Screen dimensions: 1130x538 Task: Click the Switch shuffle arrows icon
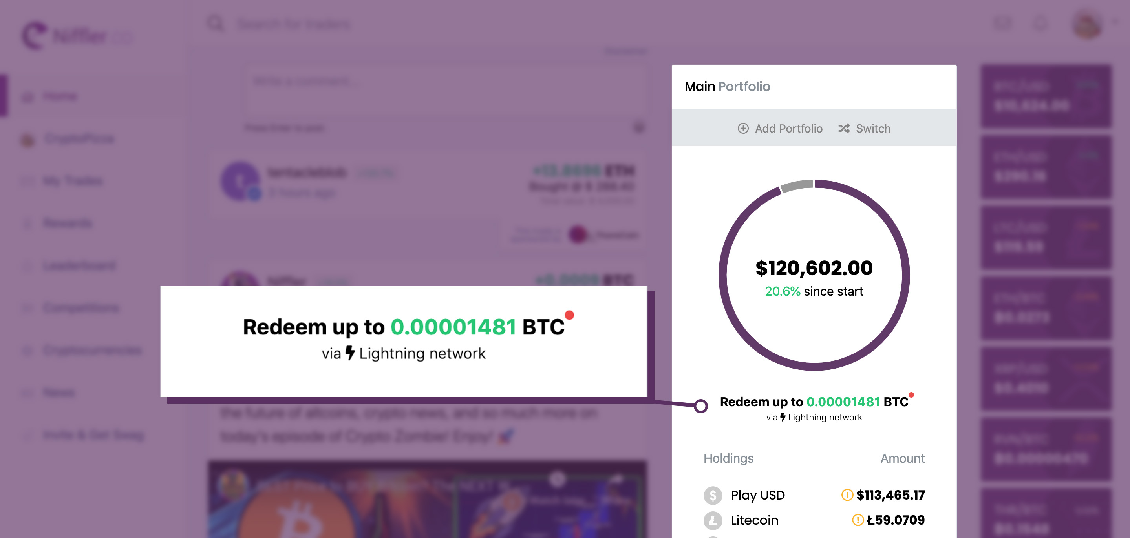(x=843, y=128)
